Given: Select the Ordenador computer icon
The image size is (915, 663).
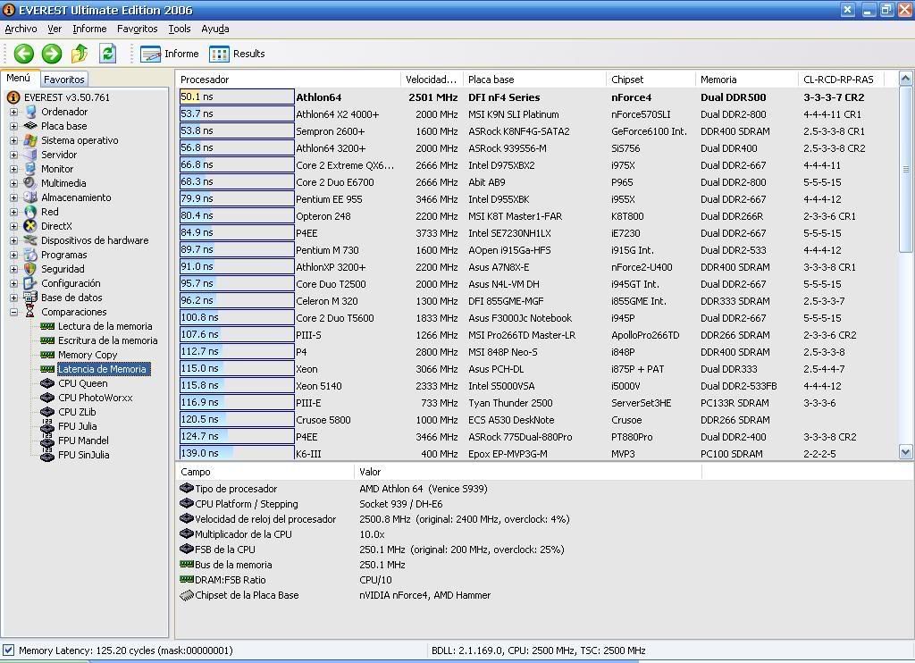Looking at the screenshot, I should click(30, 112).
